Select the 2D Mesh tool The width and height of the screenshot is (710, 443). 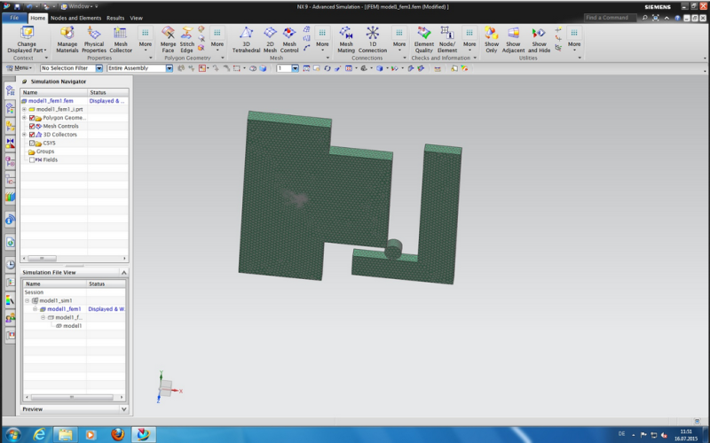click(x=270, y=39)
